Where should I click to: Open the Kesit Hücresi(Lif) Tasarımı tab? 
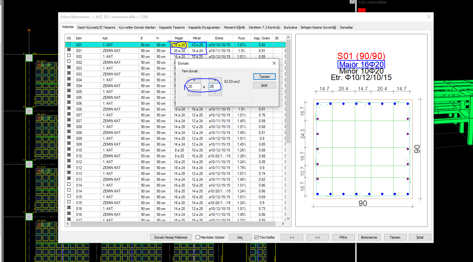pos(96,27)
